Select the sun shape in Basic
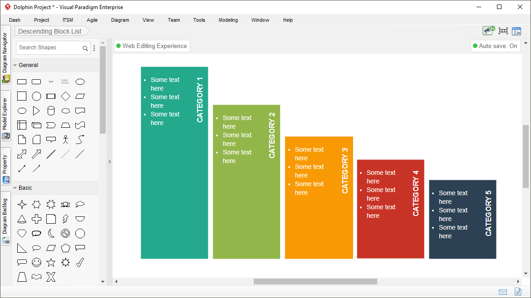Screen dimensions: 531x298 click(65, 263)
